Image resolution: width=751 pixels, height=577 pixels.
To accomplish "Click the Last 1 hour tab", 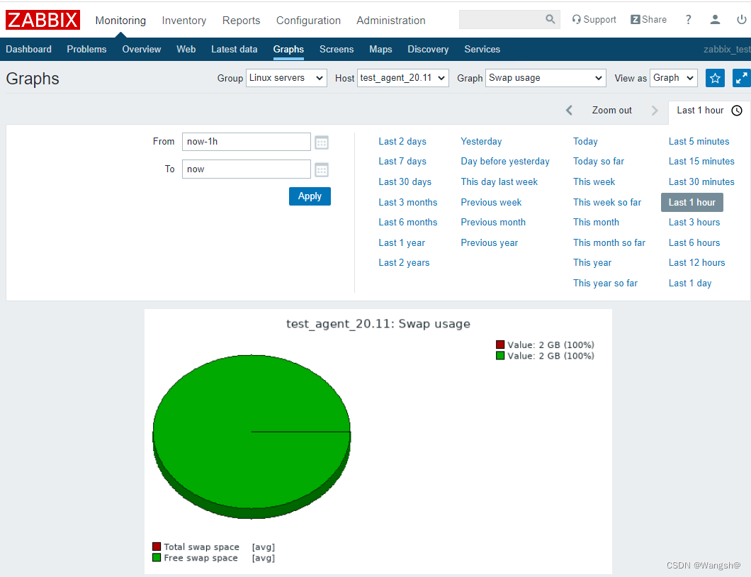I will coord(709,111).
